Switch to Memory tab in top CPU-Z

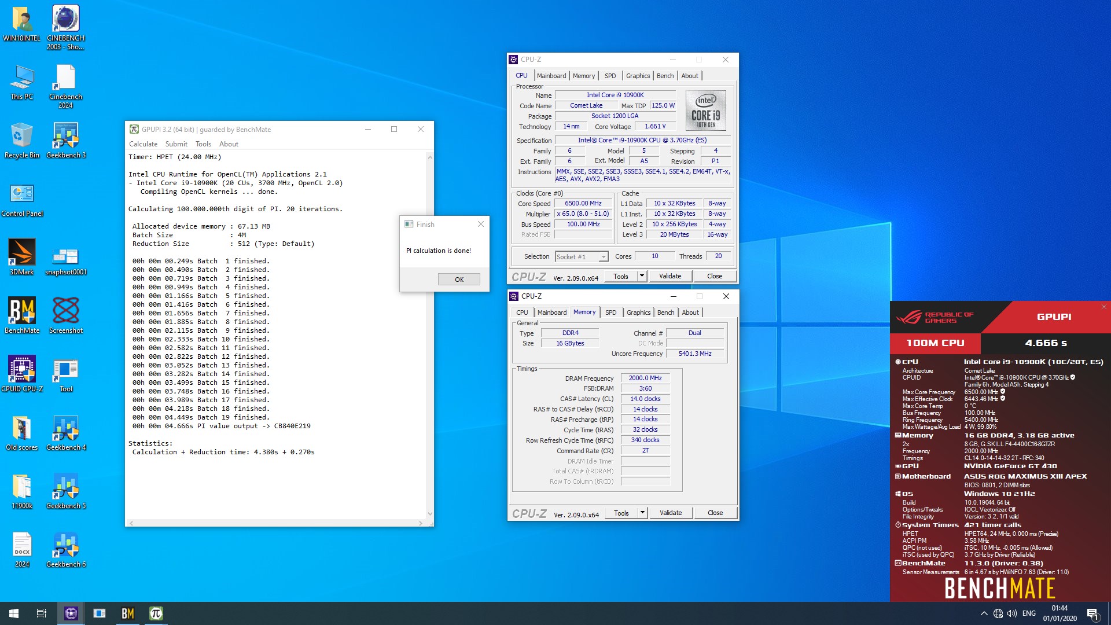[x=584, y=76]
